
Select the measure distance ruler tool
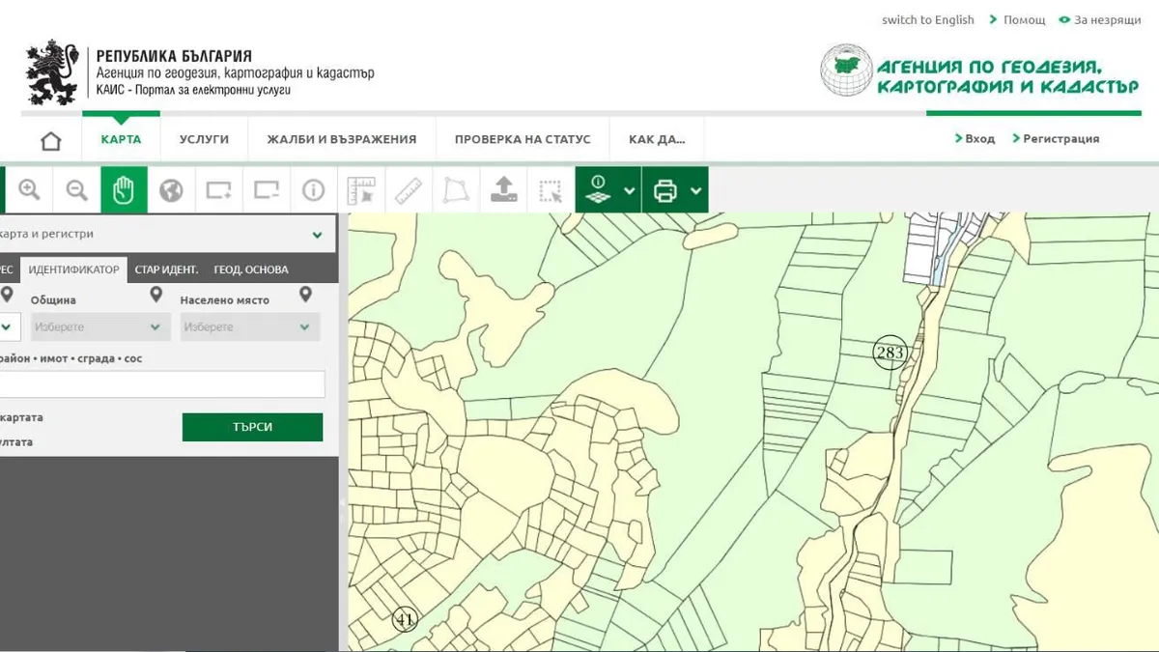tap(408, 190)
